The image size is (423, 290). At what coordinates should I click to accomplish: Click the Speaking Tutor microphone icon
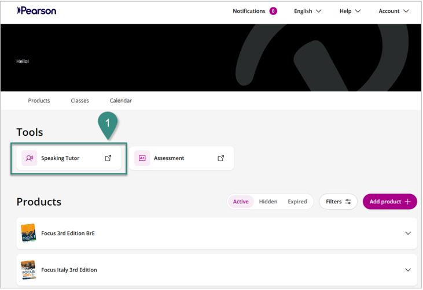[30, 158]
